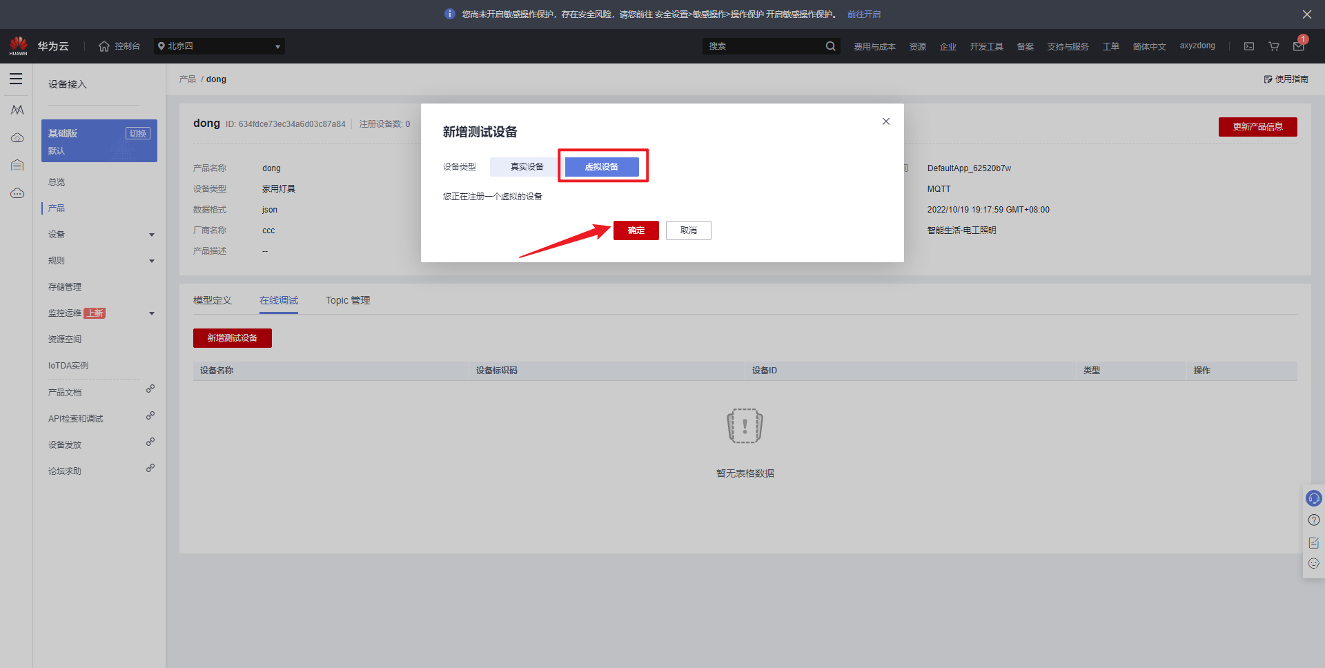
Task: Click the building icon in the left rail
Action: coord(17,165)
